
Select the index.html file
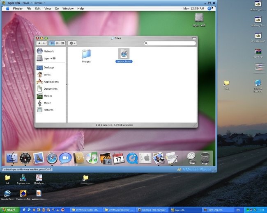(124, 56)
